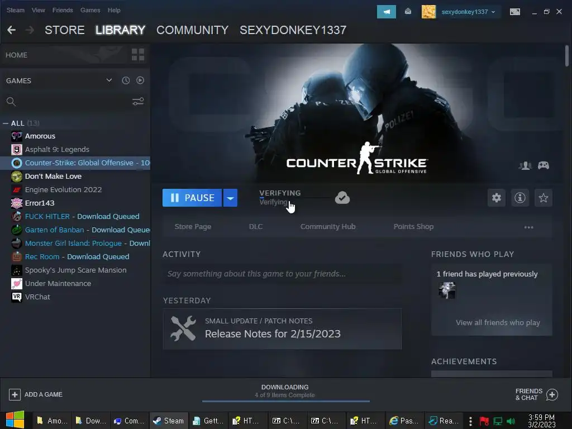Viewport: 572px width, 429px height.
Task: Open Steam announcements megaphone button
Action: click(386, 12)
